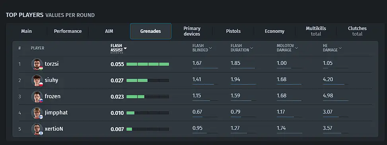The width and height of the screenshot is (387, 145).
Task: Open the Clutches total tab
Action: tap(357, 31)
